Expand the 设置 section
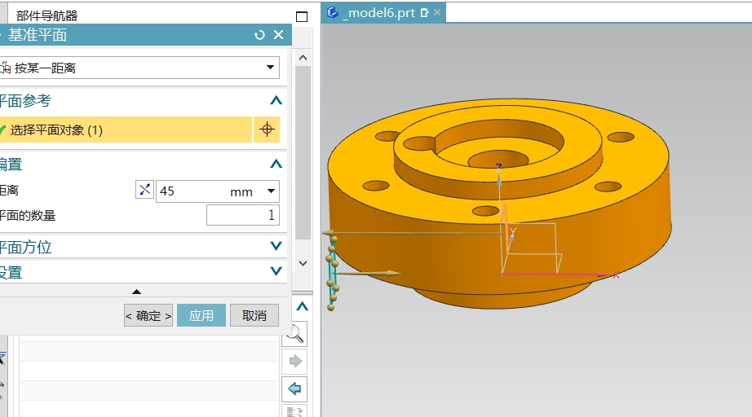 tap(276, 271)
